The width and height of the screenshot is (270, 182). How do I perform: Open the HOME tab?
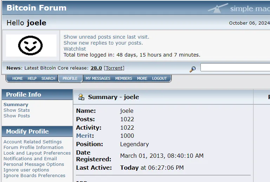(x=18, y=78)
